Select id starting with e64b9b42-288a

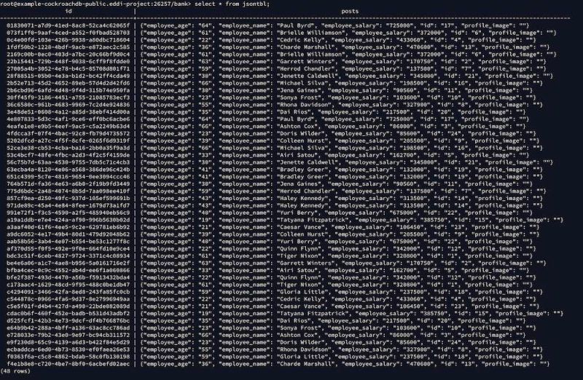coord(68,328)
